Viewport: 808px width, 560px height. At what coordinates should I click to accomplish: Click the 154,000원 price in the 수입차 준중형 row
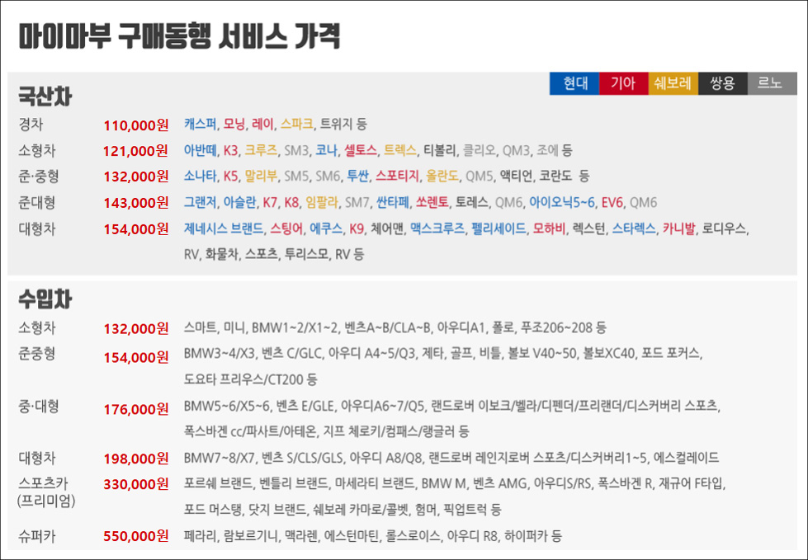136,356
